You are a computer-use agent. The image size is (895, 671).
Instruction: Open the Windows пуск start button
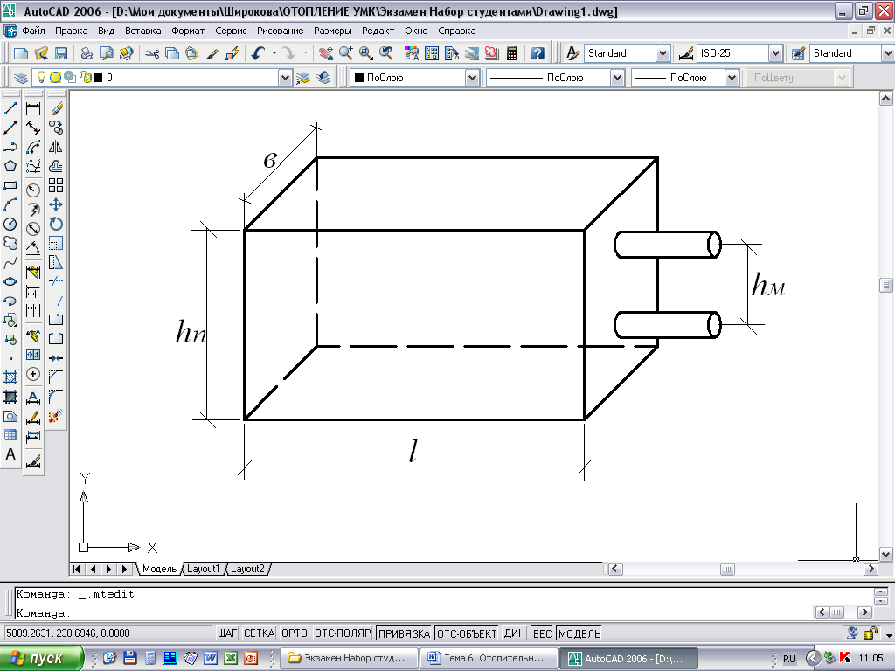click(40, 658)
